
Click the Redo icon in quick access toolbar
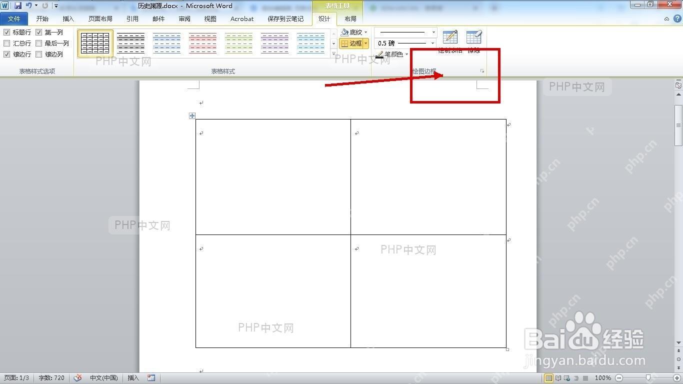45,5
